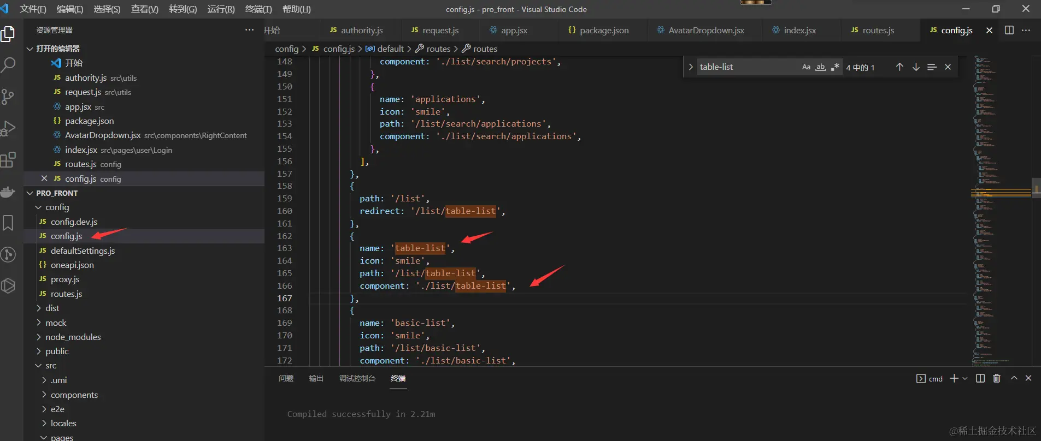1041x441 pixels.
Task: Open config.dev.js in file tree
Action: [74, 222]
